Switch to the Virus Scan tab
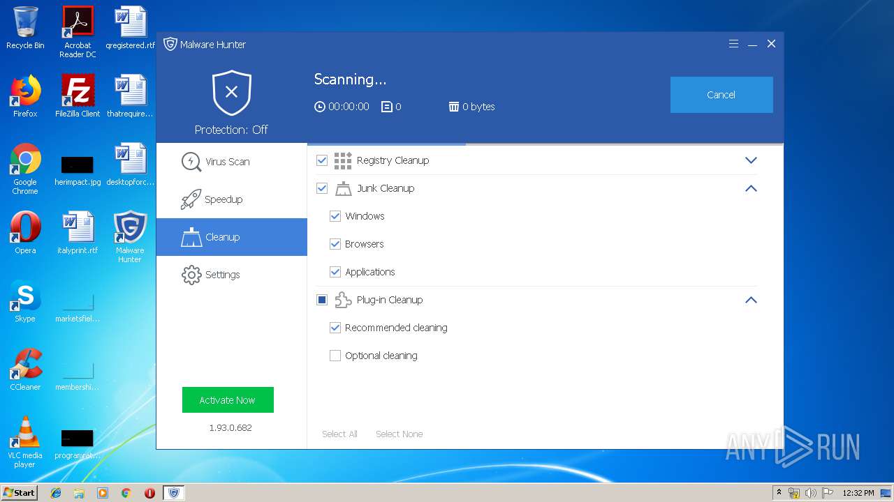The image size is (894, 502). 232,162
